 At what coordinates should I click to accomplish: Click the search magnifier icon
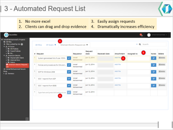click(140, 44)
